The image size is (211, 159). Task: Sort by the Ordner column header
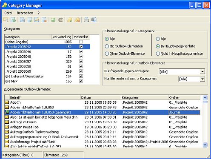184,97
